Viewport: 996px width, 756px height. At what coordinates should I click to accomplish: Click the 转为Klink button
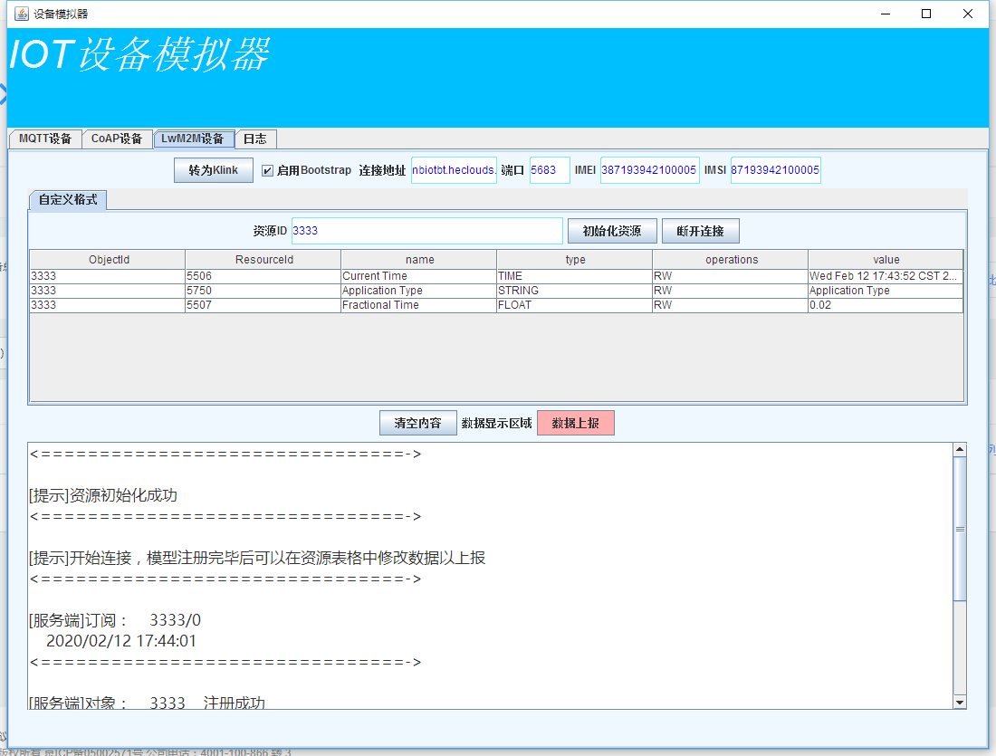pos(214,170)
